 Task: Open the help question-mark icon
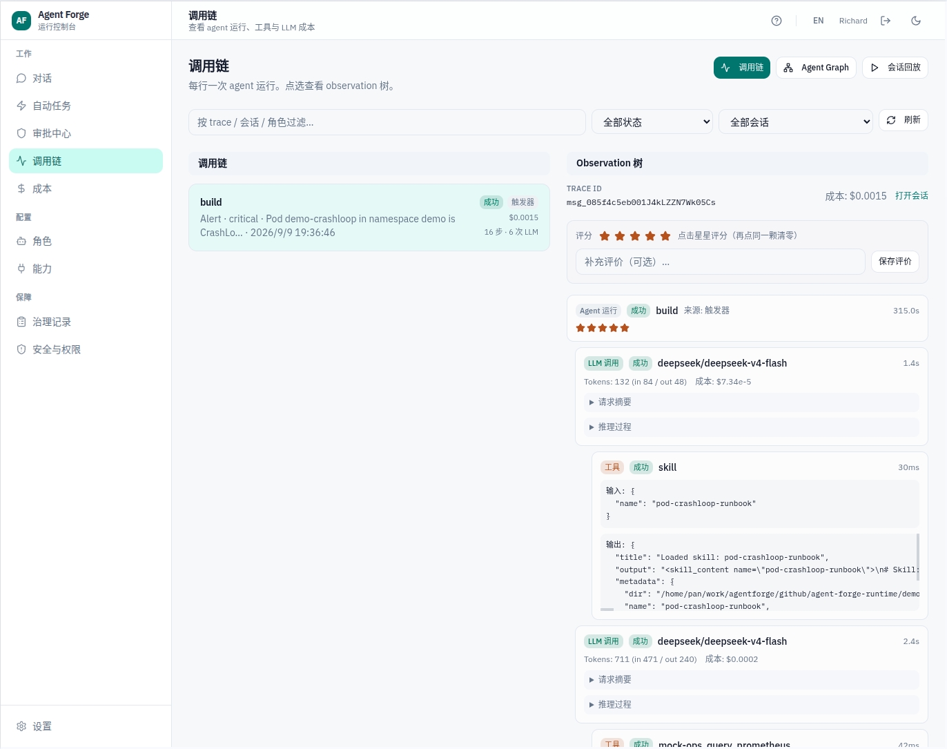point(777,21)
